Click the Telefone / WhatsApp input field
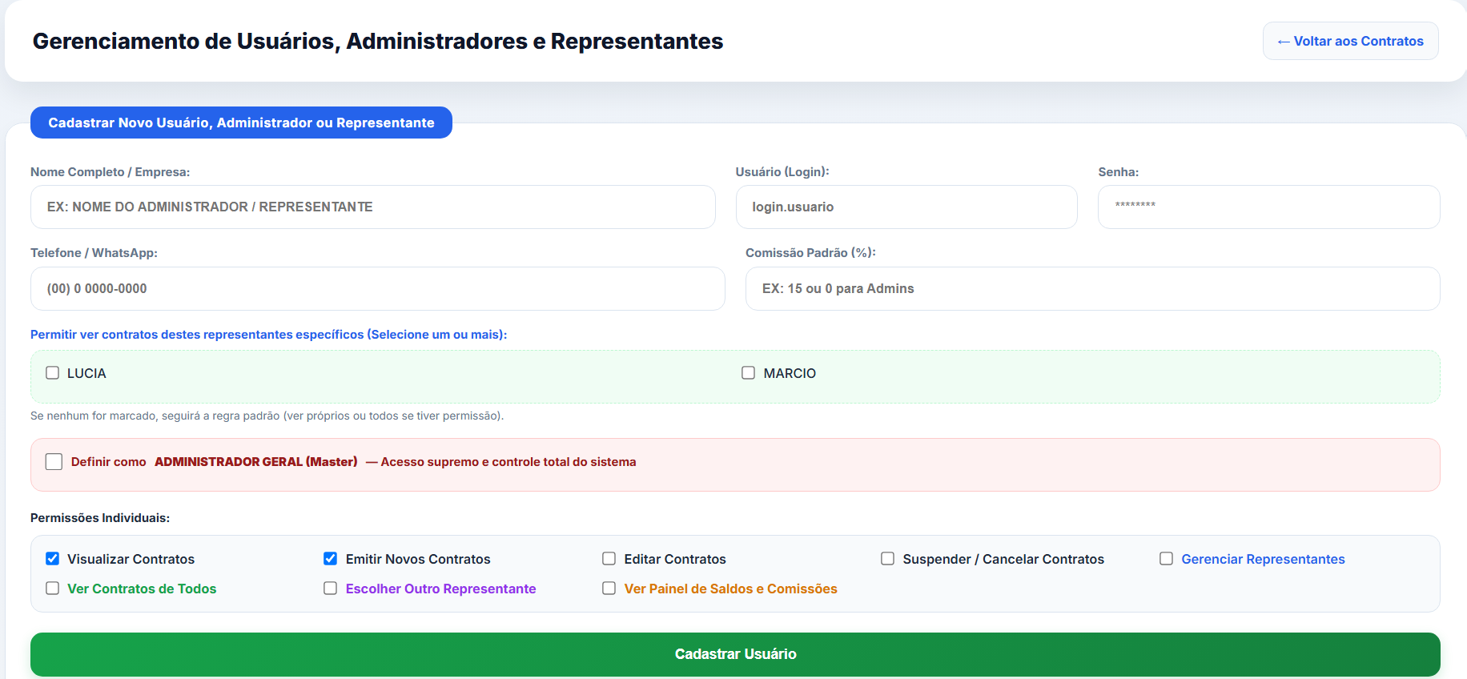Image resolution: width=1467 pixels, height=679 pixels. click(x=378, y=289)
